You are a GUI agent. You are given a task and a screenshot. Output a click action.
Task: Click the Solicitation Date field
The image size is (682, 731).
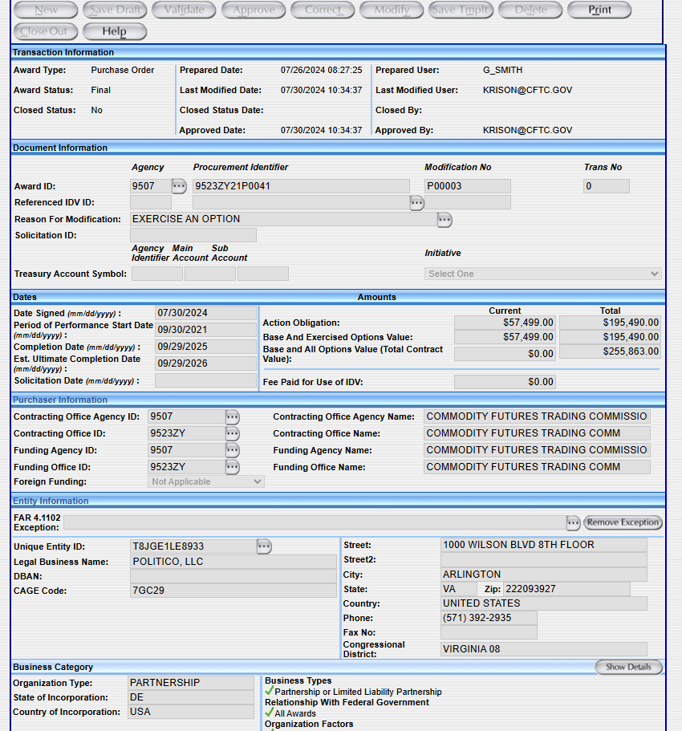(205, 380)
